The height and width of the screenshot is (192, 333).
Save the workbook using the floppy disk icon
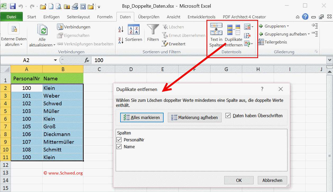(12, 6)
